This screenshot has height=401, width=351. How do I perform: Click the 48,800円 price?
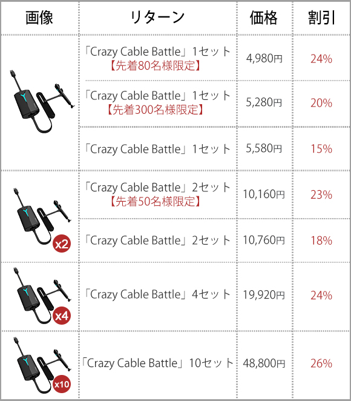264,363
